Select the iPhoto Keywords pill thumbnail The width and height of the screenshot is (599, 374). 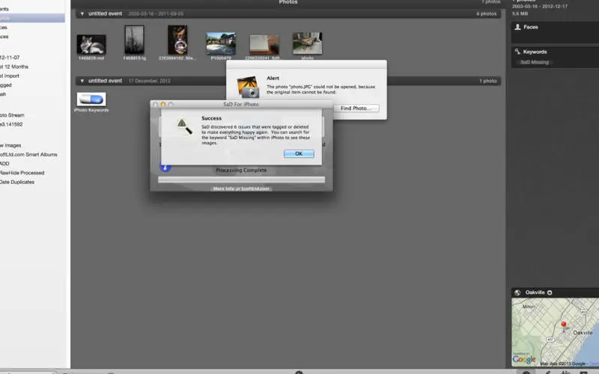(91, 99)
